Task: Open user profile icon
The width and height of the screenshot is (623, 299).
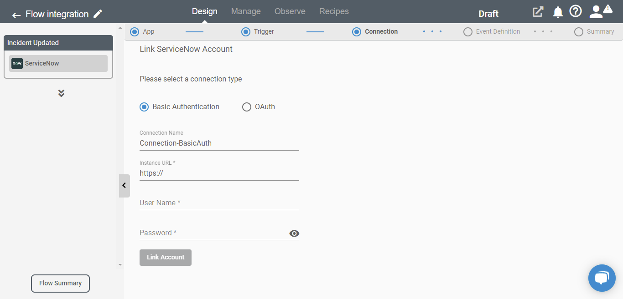Action: pyautogui.click(x=596, y=12)
